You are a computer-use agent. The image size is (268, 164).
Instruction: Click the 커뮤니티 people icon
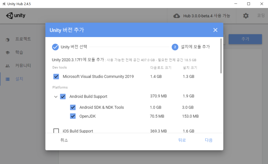(x=8, y=66)
